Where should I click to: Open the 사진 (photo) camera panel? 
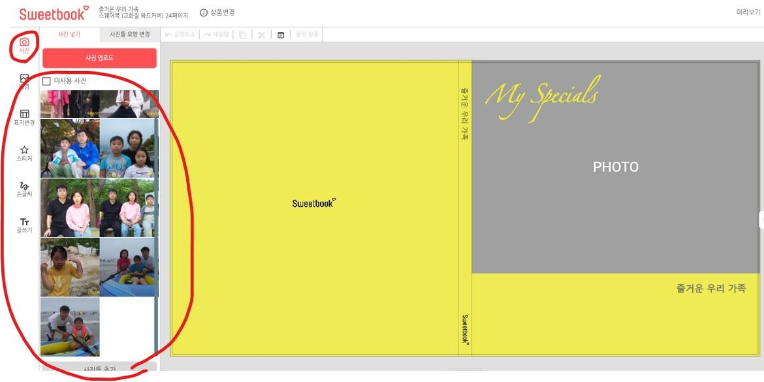24,45
